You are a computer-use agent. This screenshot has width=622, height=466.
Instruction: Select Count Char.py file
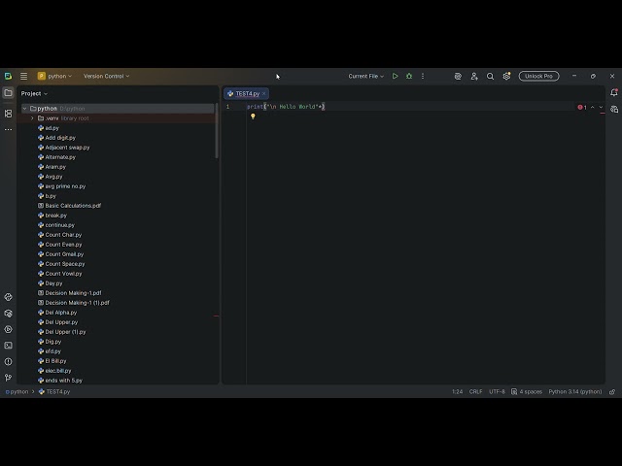pos(60,235)
